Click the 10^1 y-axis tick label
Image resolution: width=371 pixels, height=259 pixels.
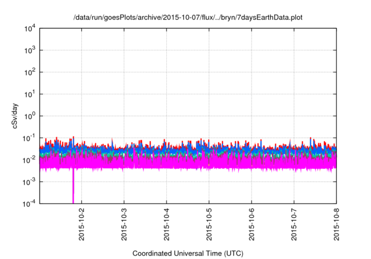tap(30, 94)
